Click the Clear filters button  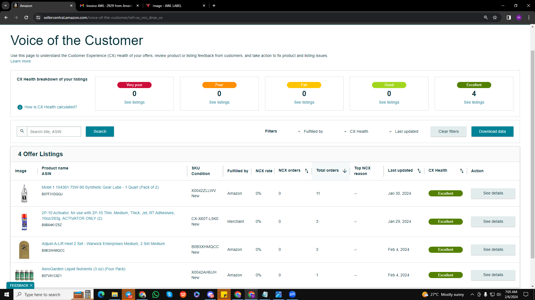pos(448,131)
